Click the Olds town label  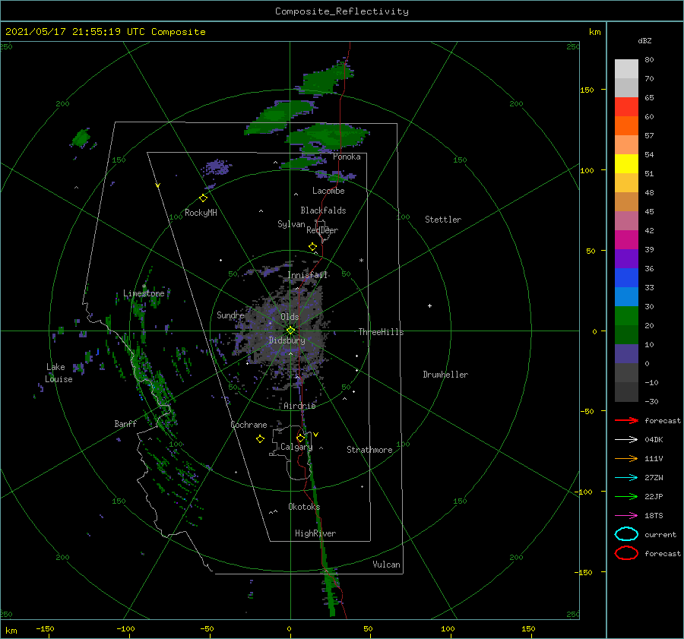[290, 317]
